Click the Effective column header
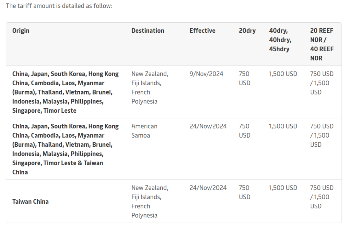Screen dimensions: 350x227 click(x=202, y=31)
